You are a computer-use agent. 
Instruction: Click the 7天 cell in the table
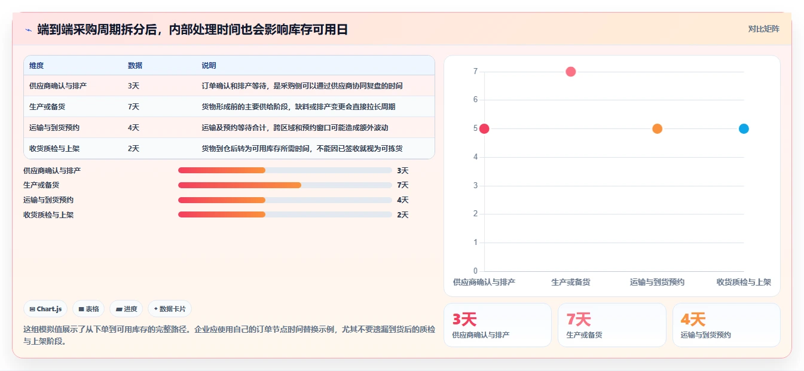(x=133, y=107)
